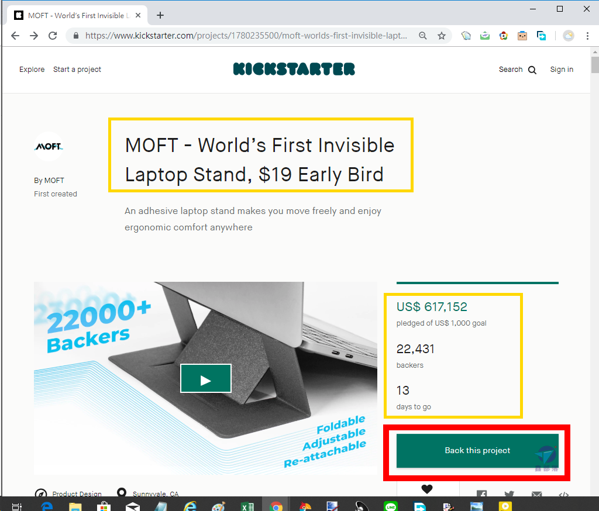Image resolution: width=599 pixels, height=511 pixels.
Task: Close the MOFT Kickstarter tab
Action: (138, 15)
